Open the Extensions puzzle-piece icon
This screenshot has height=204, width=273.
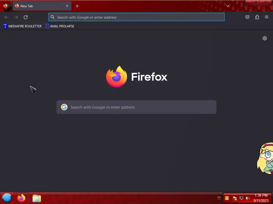(257, 17)
